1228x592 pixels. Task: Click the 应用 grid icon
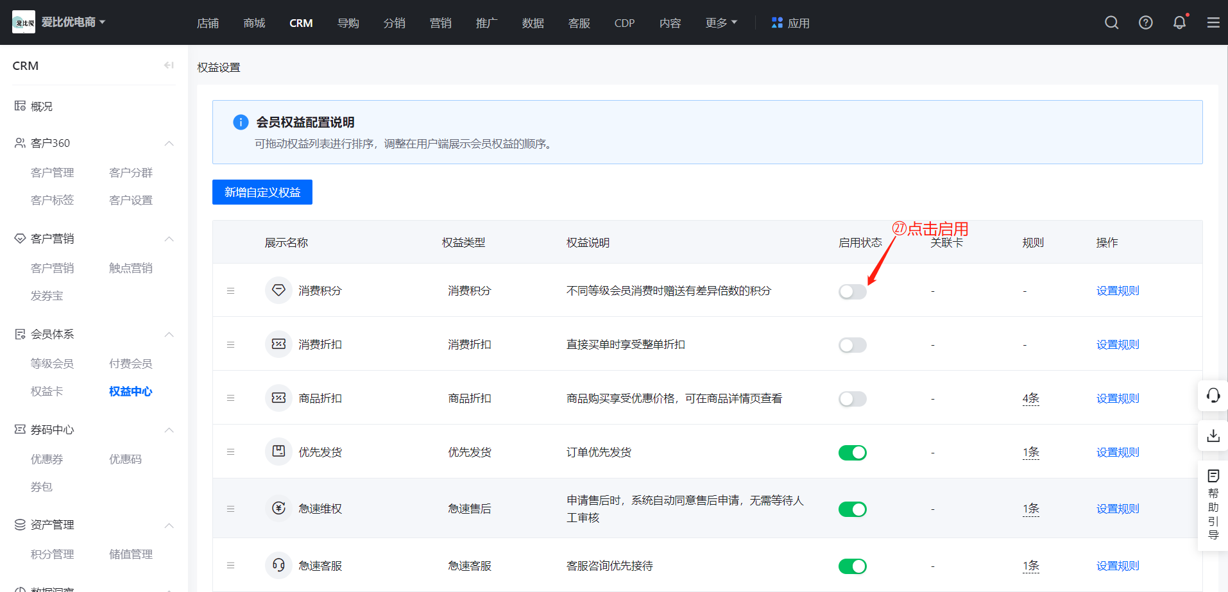(x=777, y=22)
